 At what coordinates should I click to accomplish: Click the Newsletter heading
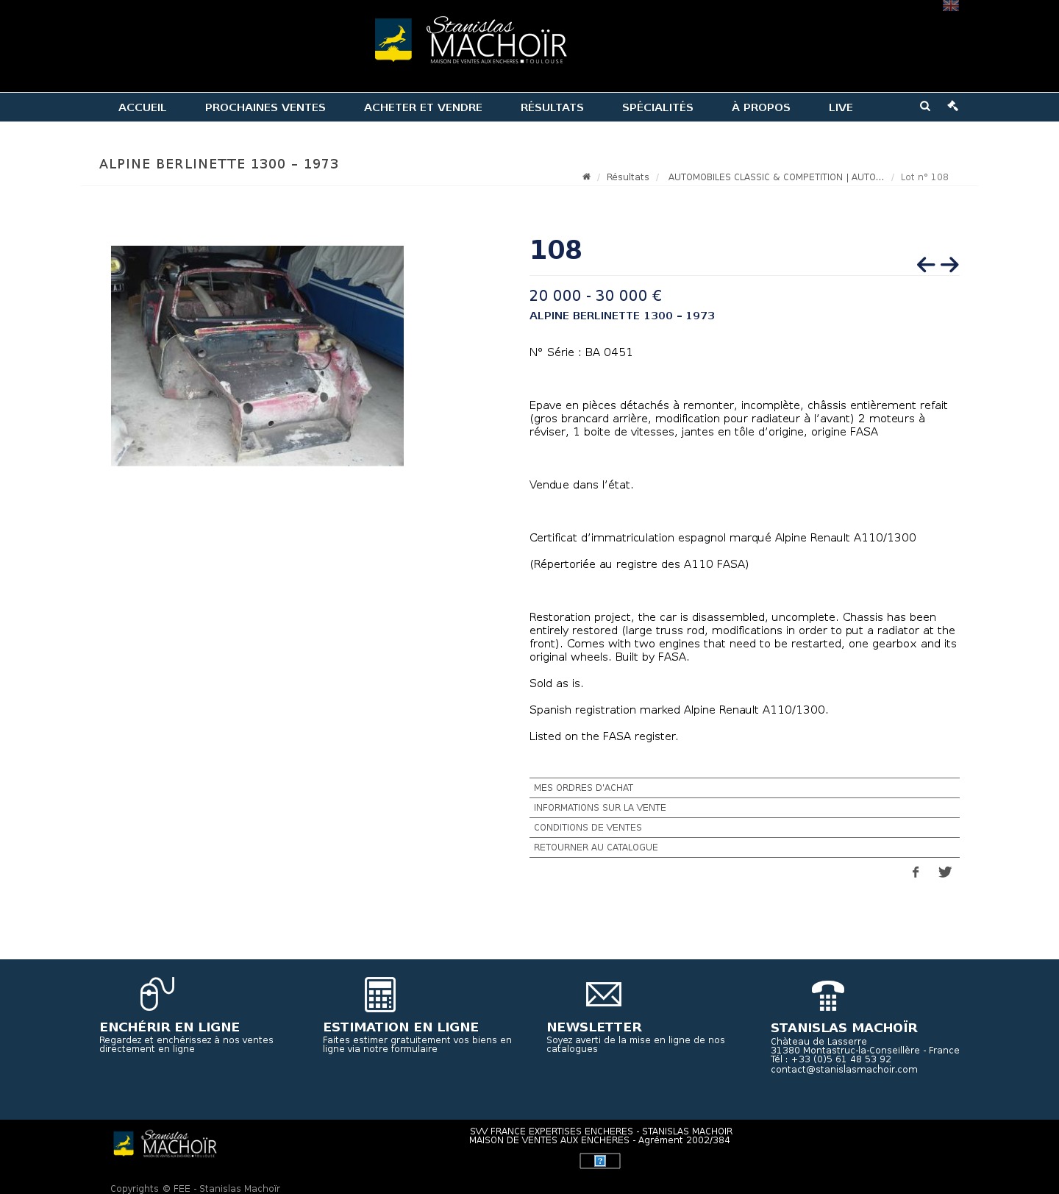[x=594, y=1027]
